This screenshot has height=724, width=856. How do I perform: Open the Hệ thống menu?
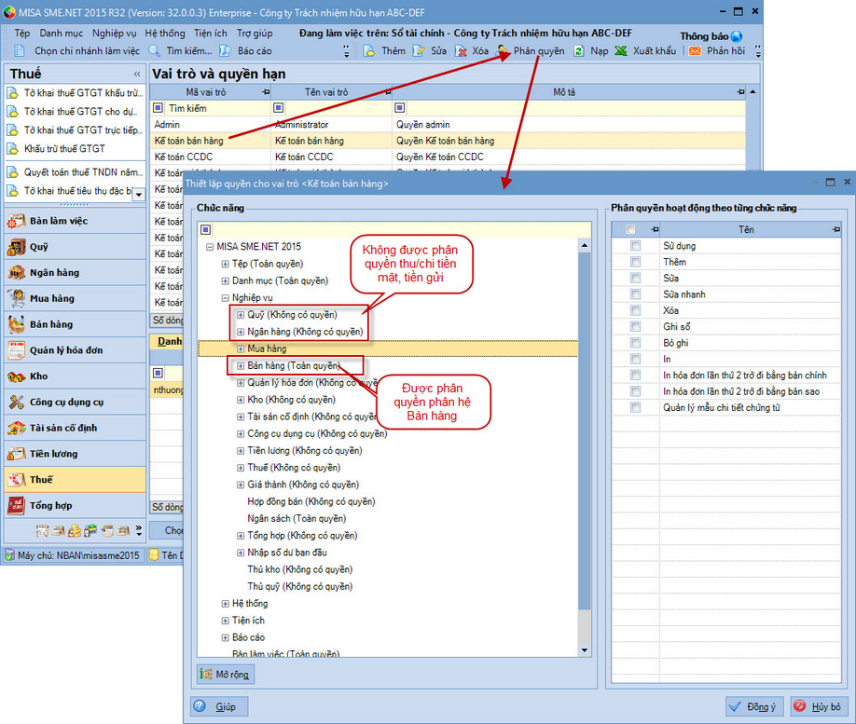(165, 34)
